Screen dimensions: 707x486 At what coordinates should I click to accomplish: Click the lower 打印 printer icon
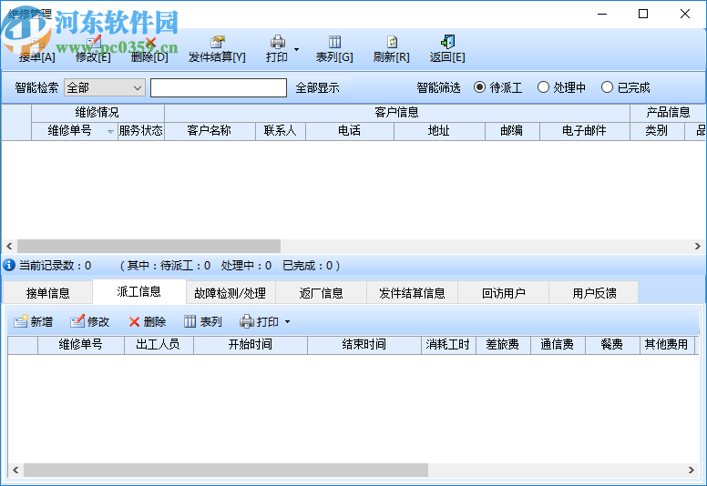coord(247,321)
